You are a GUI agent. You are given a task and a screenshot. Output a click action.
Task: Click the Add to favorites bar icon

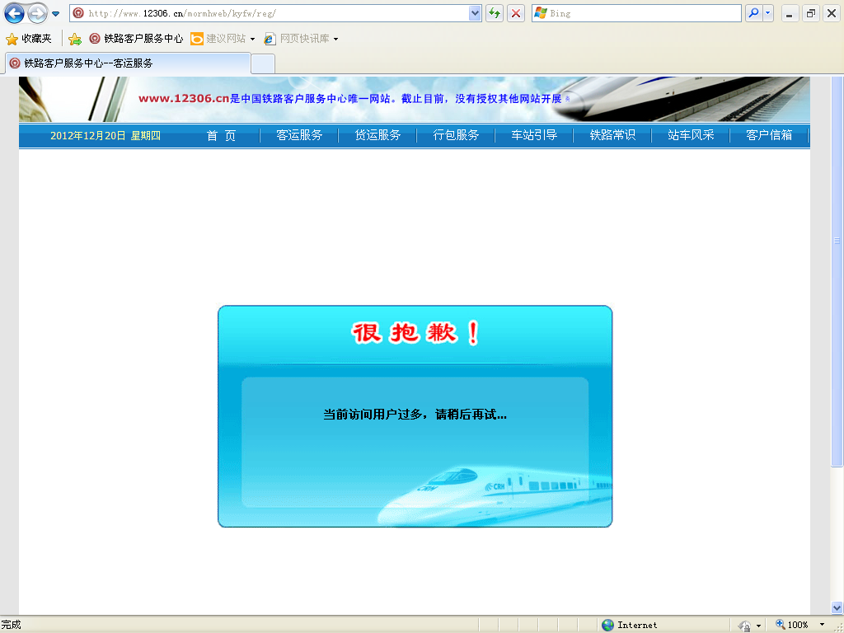[x=75, y=39]
